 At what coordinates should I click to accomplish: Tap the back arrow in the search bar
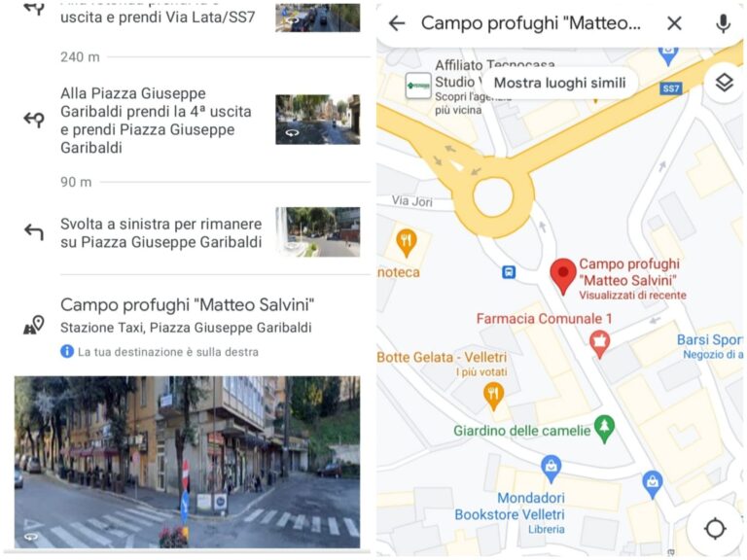pos(397,23)
